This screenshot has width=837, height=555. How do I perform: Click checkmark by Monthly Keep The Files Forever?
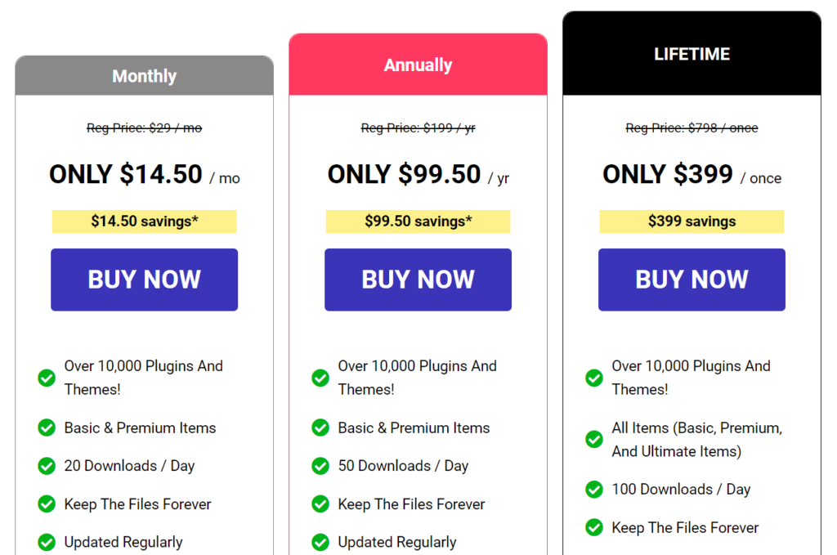point(47,504)
